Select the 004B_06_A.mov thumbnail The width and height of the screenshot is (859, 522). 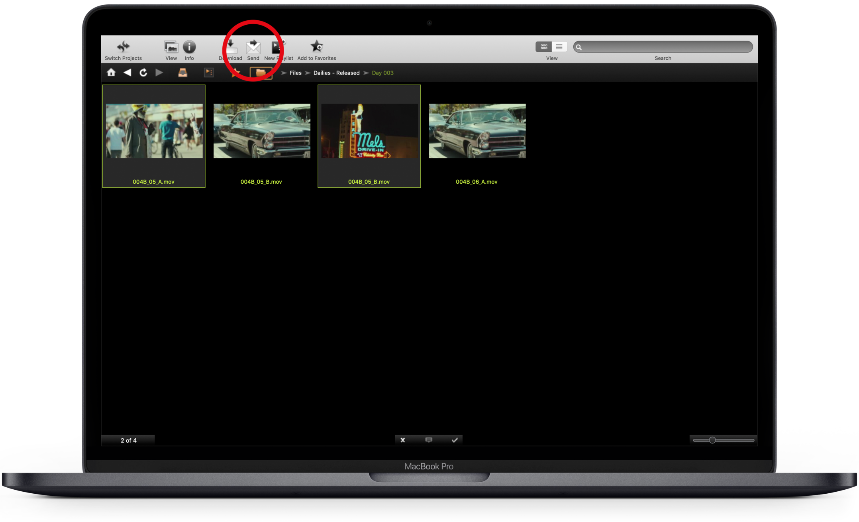pyautogui.click(x=477, y=131)
